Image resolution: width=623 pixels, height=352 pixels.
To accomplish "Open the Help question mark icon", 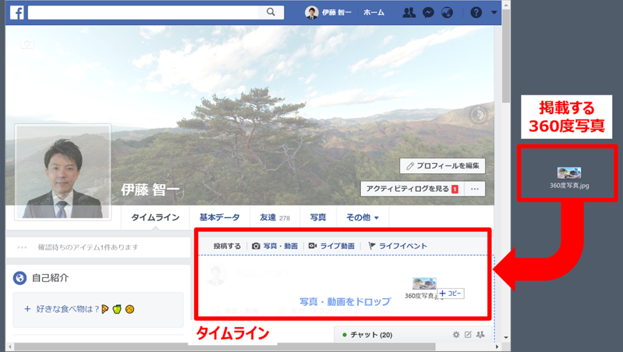I will 476,12.
